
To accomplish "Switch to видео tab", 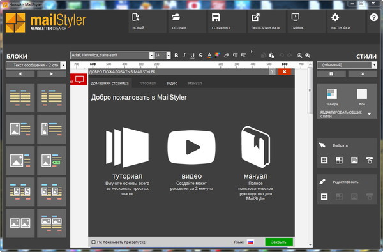I will click(x=172, y=83).
